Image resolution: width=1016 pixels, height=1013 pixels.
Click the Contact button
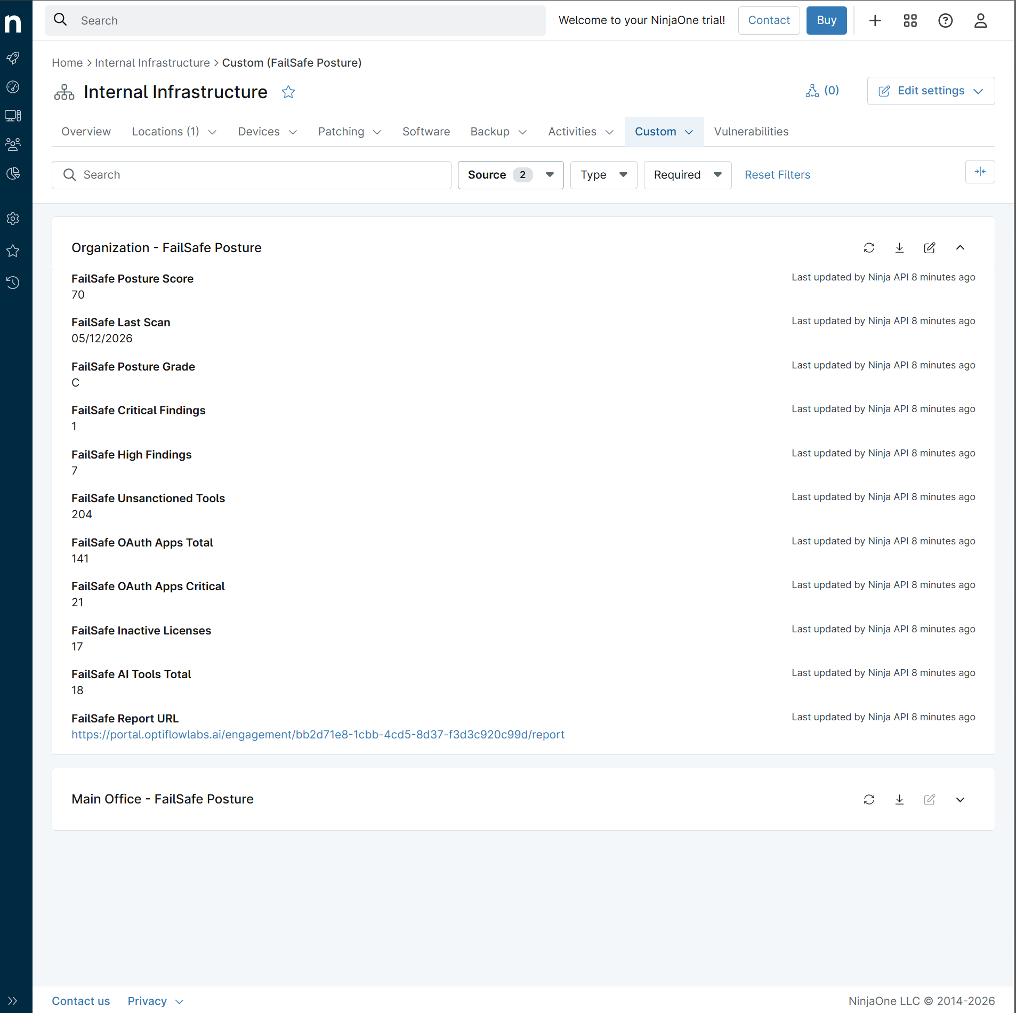coord(769,20)
